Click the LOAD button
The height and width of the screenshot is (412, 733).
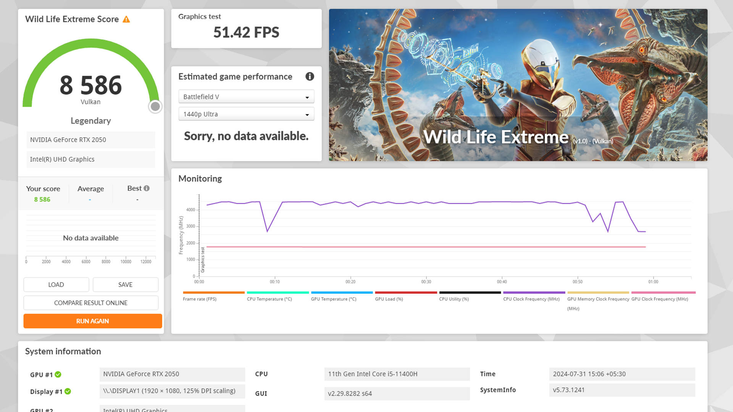56,285
